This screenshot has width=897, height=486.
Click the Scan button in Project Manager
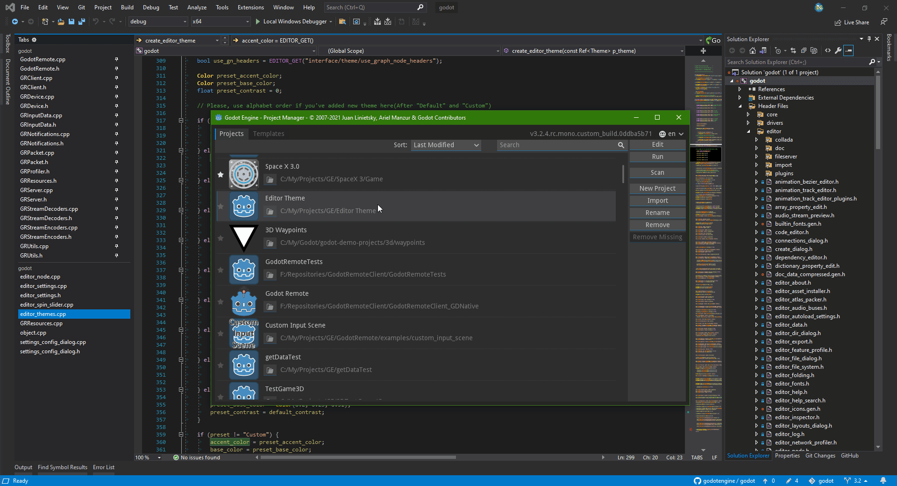[x=657, y=172]
